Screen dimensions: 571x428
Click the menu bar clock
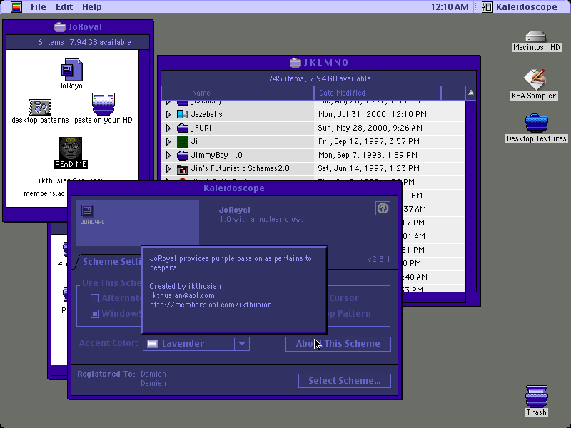450,6
